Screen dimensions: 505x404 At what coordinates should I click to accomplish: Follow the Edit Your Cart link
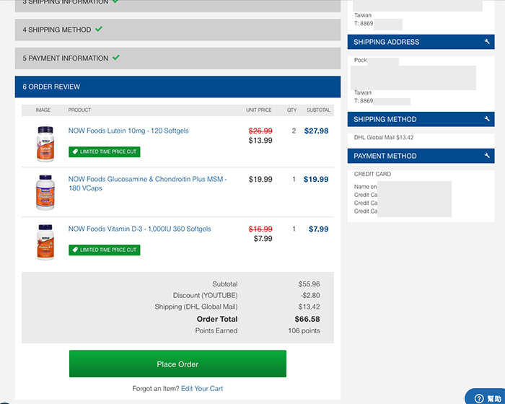coord(202,389)
